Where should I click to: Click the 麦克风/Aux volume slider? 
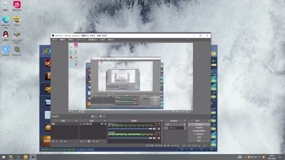click(x=130, y=129)
